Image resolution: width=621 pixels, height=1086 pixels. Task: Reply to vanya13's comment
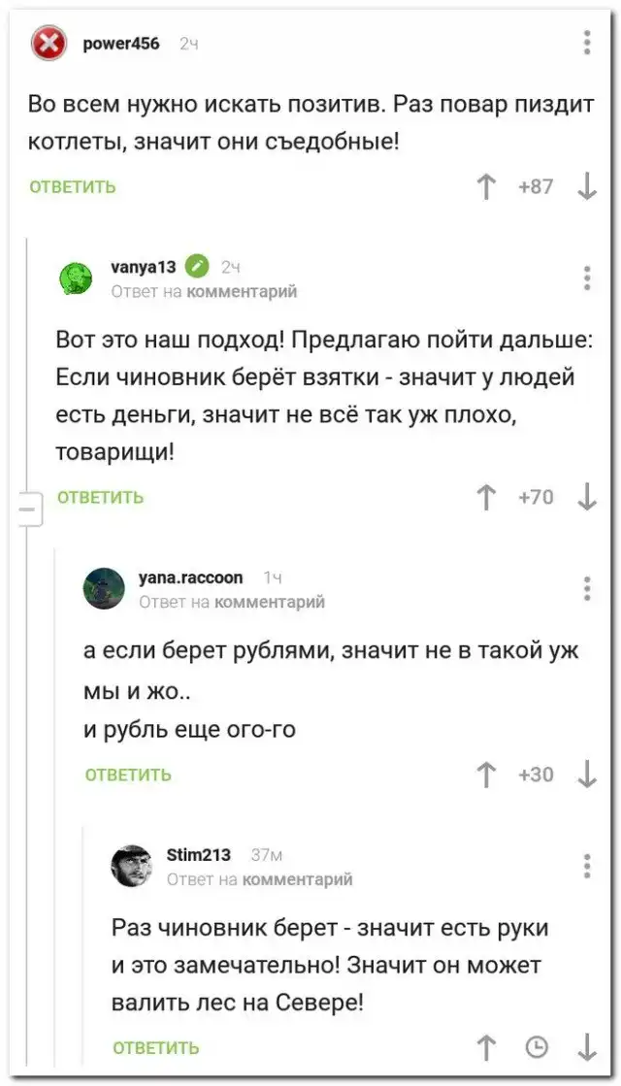click(x=101, y=497)
